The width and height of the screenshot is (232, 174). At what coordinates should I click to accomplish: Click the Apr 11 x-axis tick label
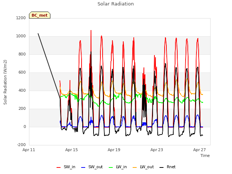(29, 150)
